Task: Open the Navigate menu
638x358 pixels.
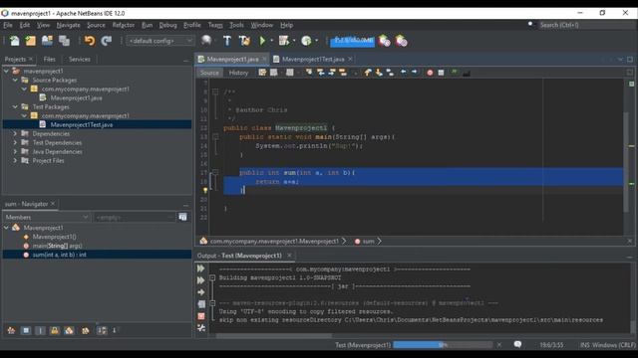Action: [69, 25]
